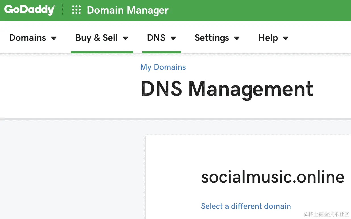The height and width of the screenshot is (219, 351).
Task: Expand the Settings dropdown arrow
Action: tap(237, 38)
